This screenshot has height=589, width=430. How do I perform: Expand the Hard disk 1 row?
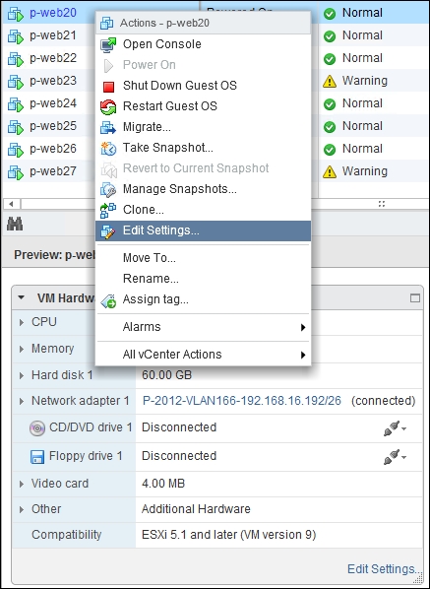pos(22,375)
